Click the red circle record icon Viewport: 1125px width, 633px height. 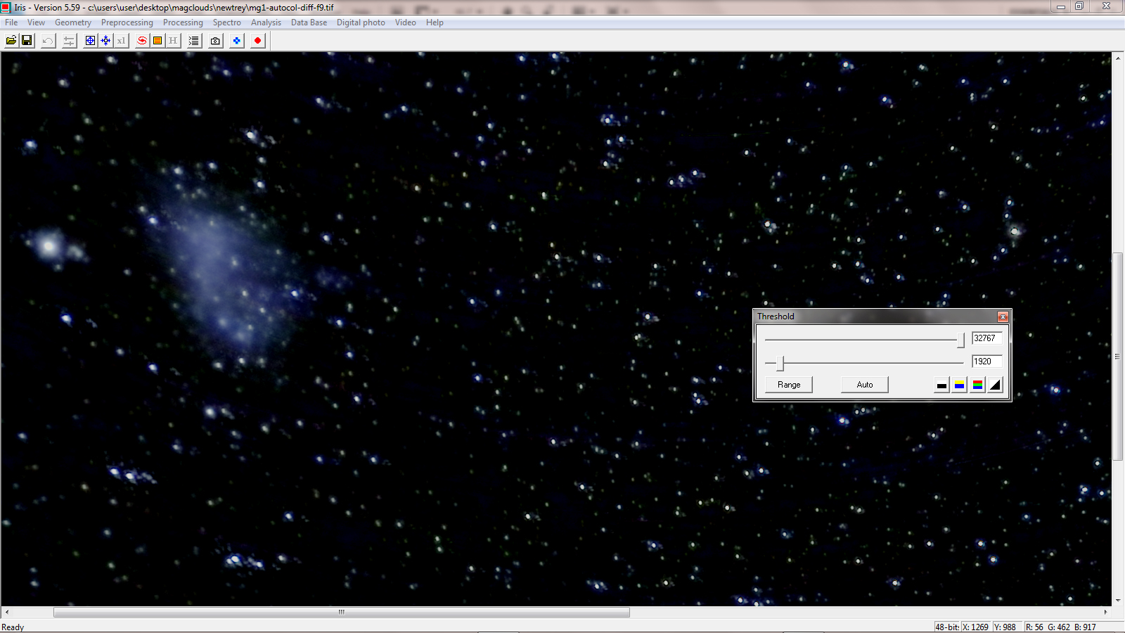click(x=257, y=41)
